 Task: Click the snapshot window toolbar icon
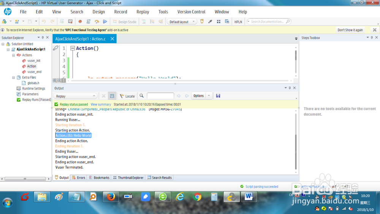pyautogui.click(x=227, y=22)
